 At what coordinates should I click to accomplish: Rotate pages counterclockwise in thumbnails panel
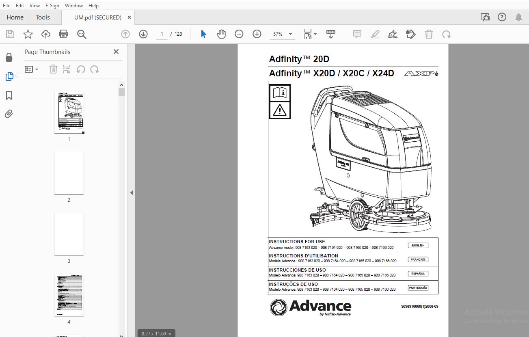(x=81, y=69)
